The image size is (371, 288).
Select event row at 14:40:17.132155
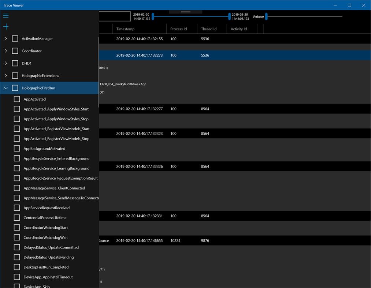pyautogui.click(x=235, y=39)
